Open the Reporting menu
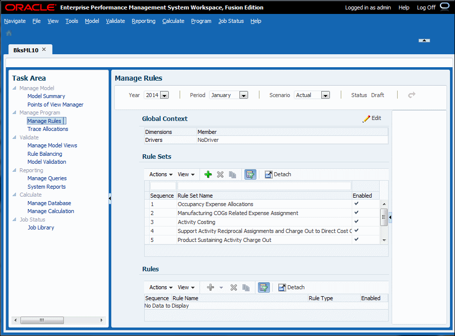Image resolution: width=455 pixels, height=336 pixels. coord(144,21)
